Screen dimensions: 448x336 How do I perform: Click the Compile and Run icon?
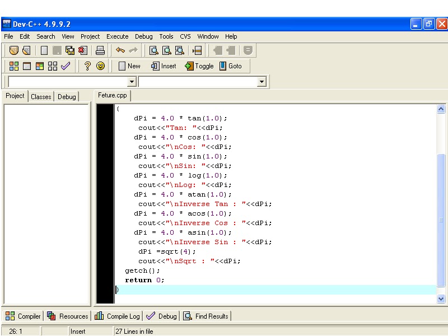[x=40, y=66]
